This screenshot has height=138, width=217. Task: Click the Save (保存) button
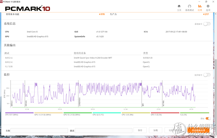[x=140, y=130]
